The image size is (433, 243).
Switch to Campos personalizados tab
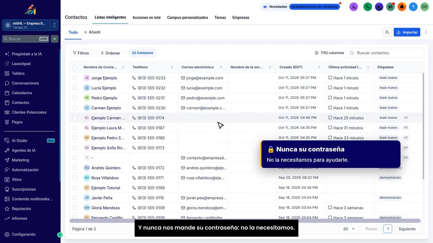pos(187,18)
